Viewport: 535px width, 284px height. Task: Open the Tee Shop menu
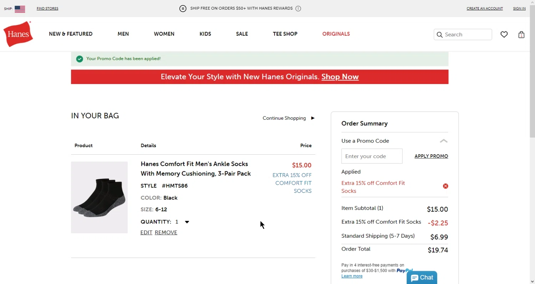point(285,34)
